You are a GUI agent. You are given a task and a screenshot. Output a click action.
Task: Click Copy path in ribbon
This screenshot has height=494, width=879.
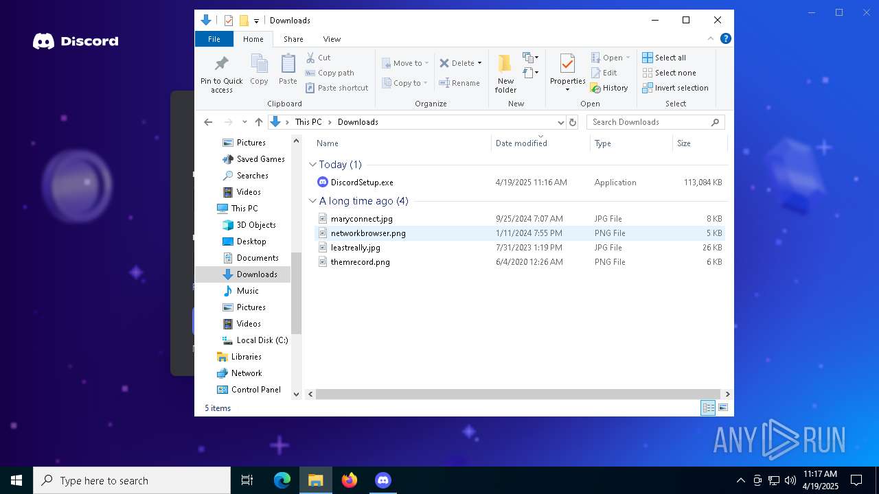(330, 73)
